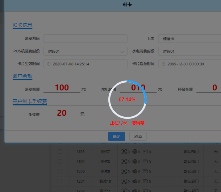
Task: Click clock icon in 卡片截至时间 field
Action: [164, 64]
